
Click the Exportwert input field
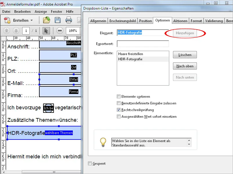(143, 44)
